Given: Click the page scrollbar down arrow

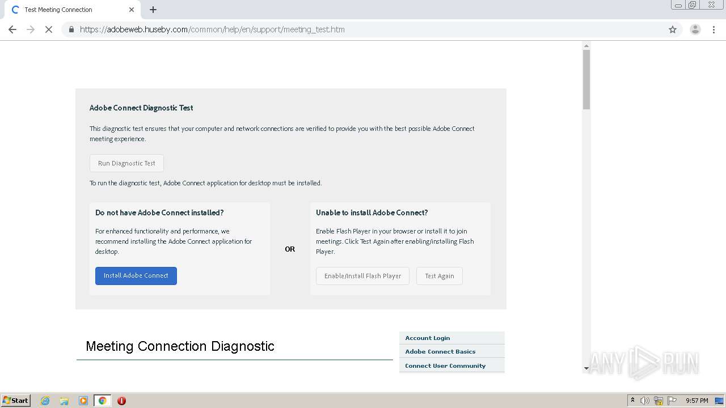Looking at the screenshot, I should click(x=586, y=368).
